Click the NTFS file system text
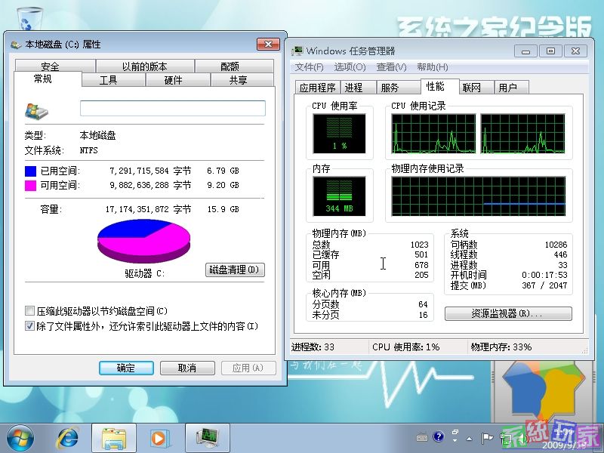This screenshot has height=453, width=604. pos(88,150)
